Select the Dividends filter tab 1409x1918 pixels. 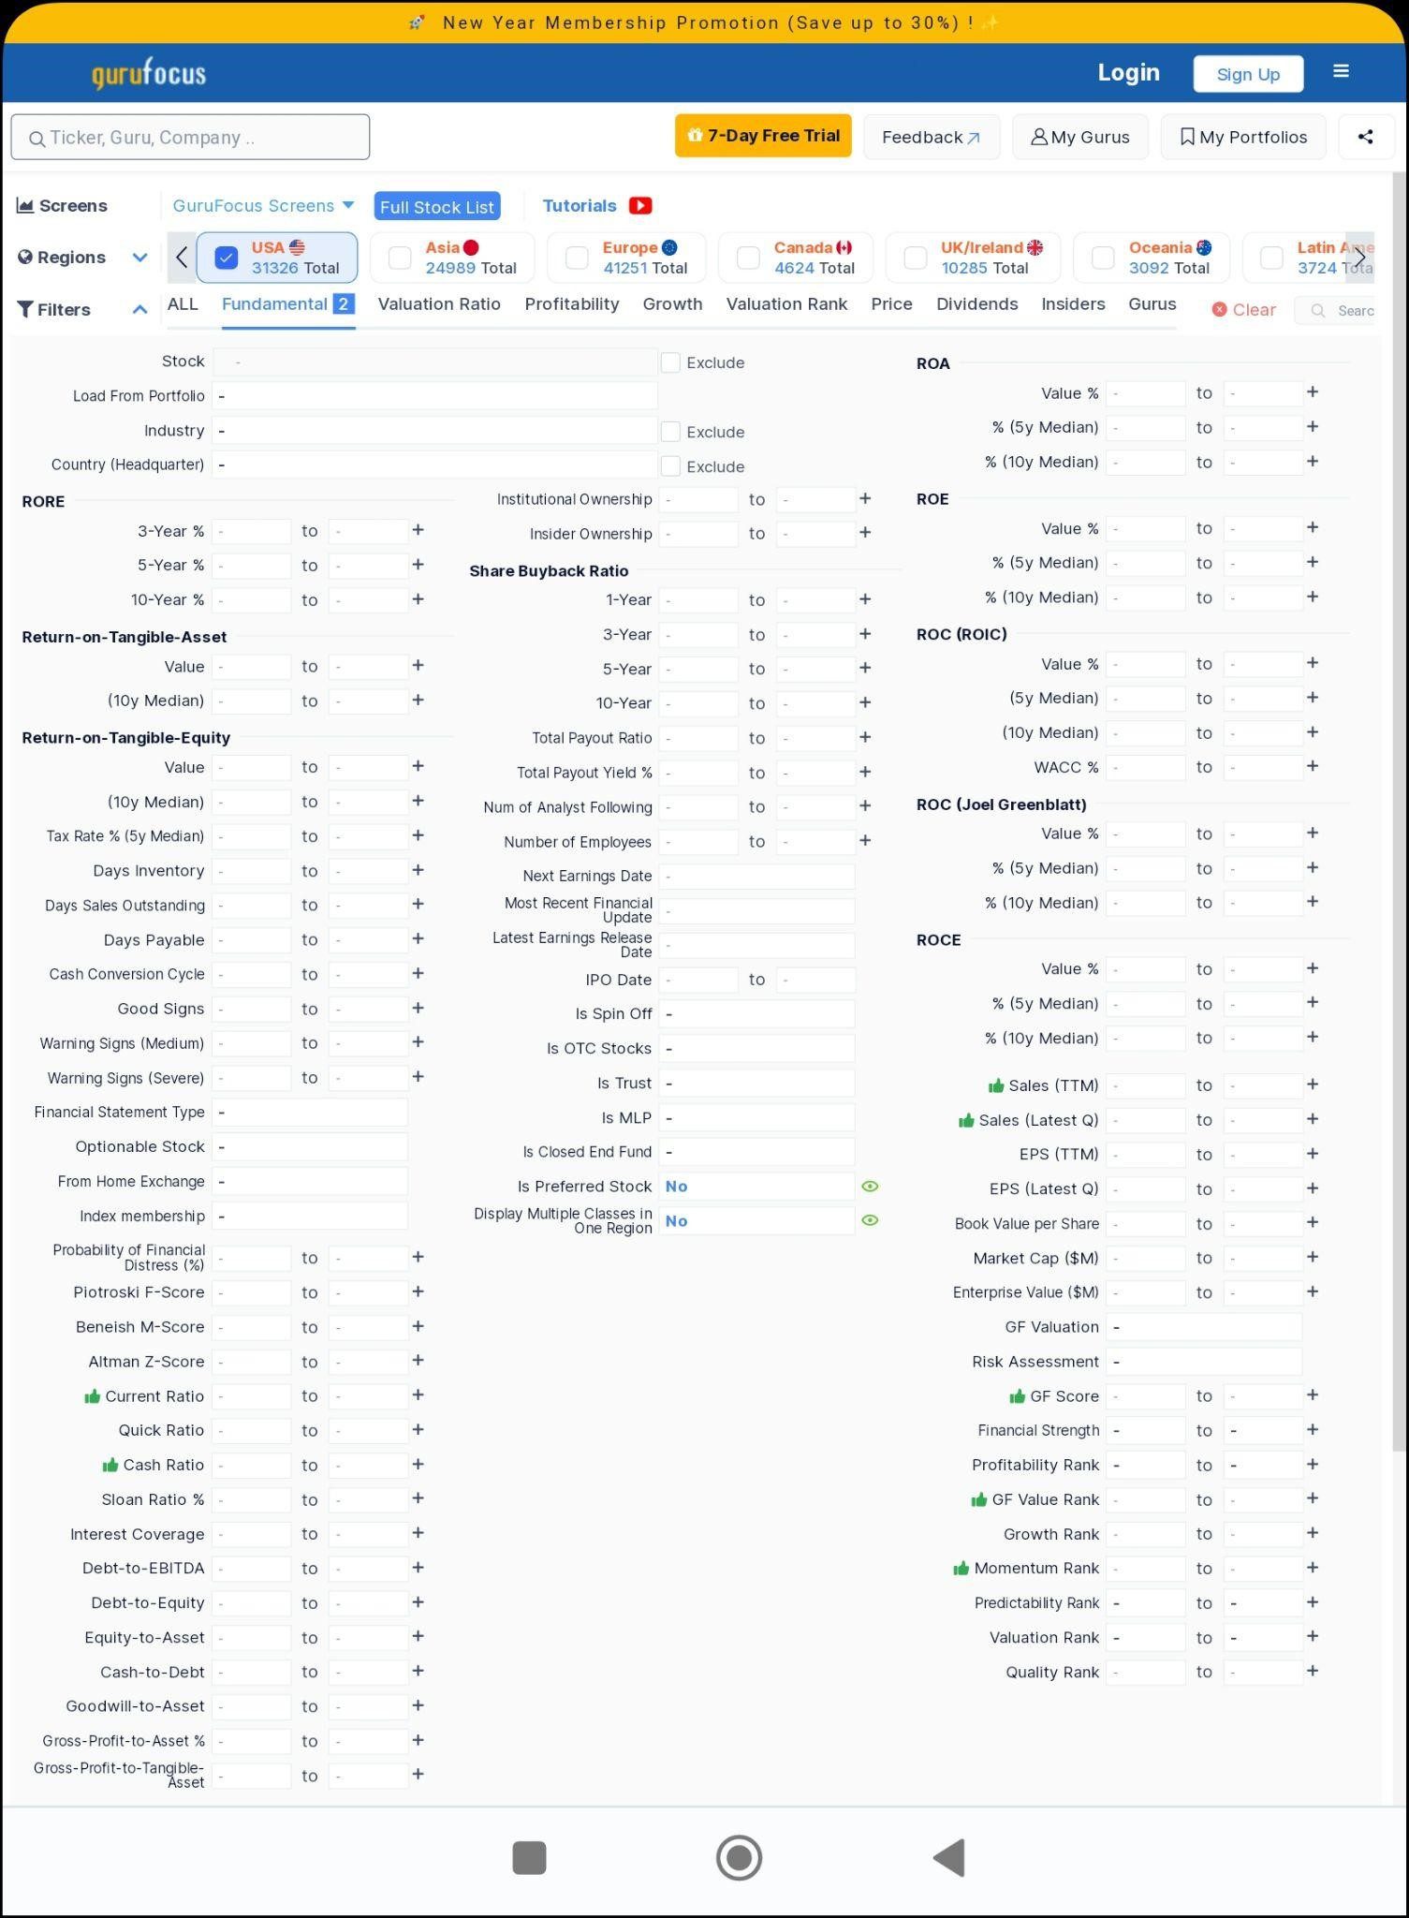[x=976, y=304]
